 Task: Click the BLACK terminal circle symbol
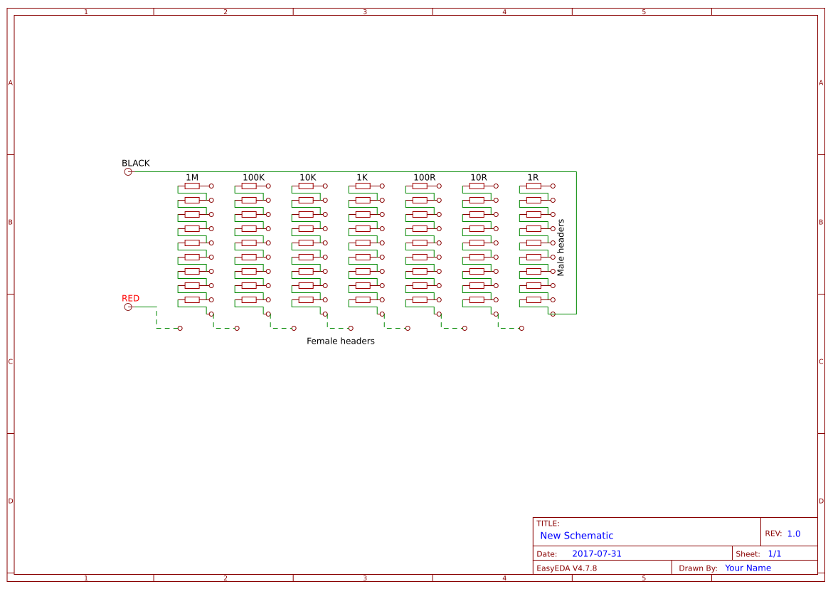pos(128,171)
